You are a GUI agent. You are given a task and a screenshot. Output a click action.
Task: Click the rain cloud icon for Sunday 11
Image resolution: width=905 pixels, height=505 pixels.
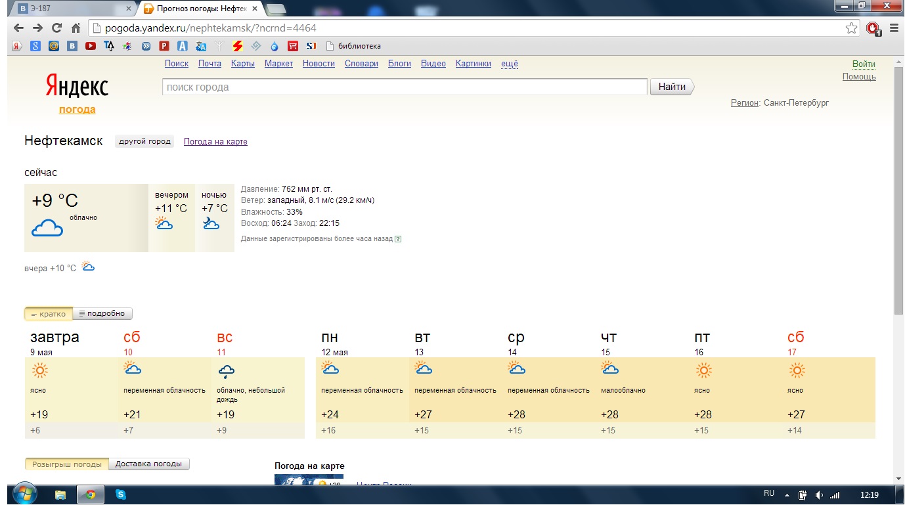tap(227, 372)
